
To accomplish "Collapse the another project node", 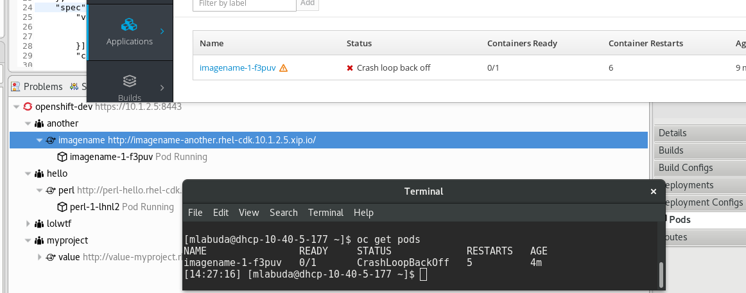I will [28, 123].
